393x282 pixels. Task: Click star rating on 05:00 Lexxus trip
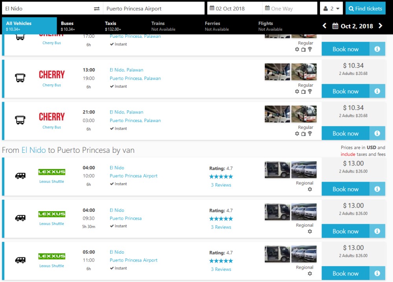[x=221, y=261]
